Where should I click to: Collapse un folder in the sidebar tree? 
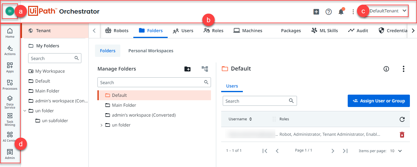click(25, 111)
